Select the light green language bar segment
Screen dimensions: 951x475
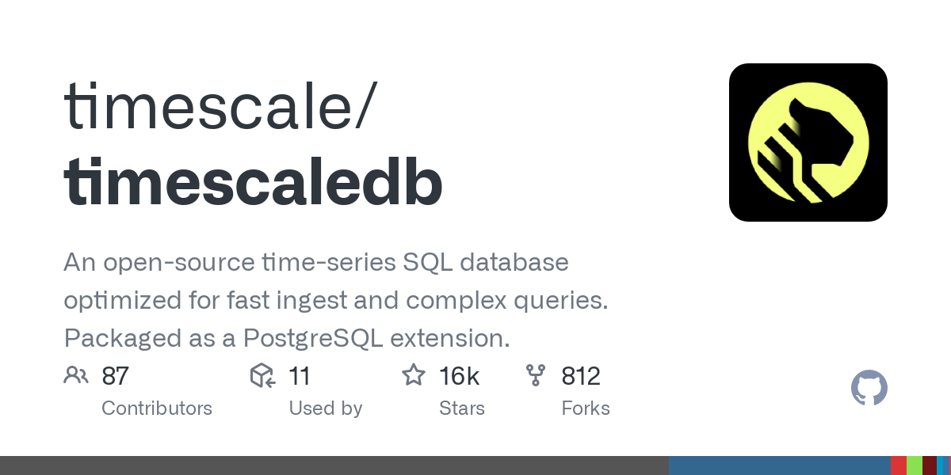(915, 465)
